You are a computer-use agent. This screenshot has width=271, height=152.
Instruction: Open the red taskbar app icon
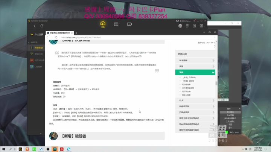point(62,149)
